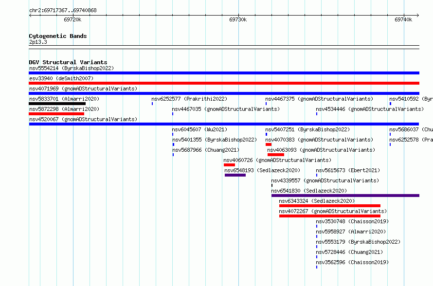
Task: Select the blue bar under nsv4520067
Action: 224,124
